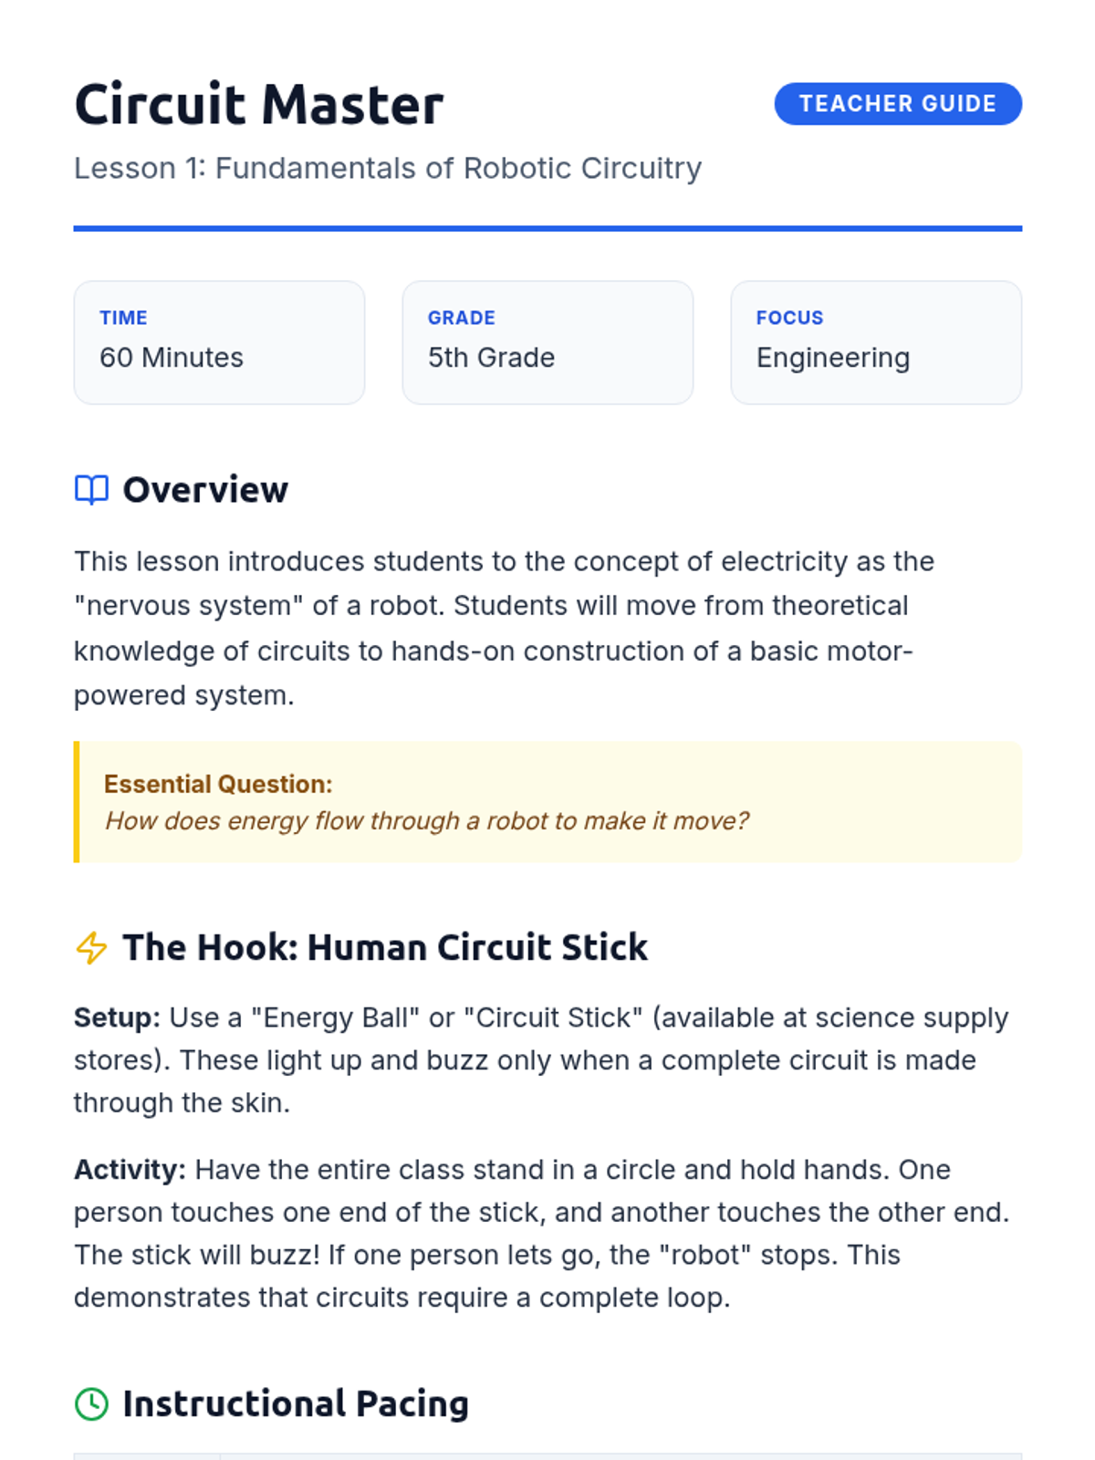The width and height of the screenshot is (1095, 1460).
Task: Click the blue divider line under header
Action: [x=547, y=228]
